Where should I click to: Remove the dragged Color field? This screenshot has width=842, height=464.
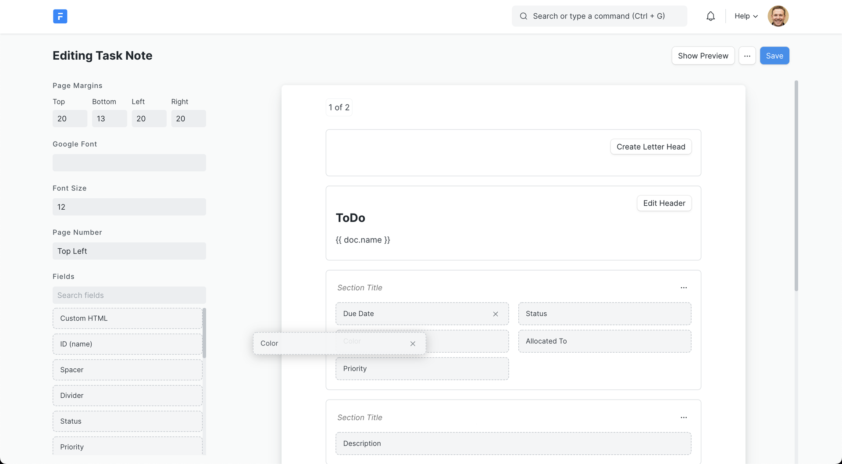point(413,344)
